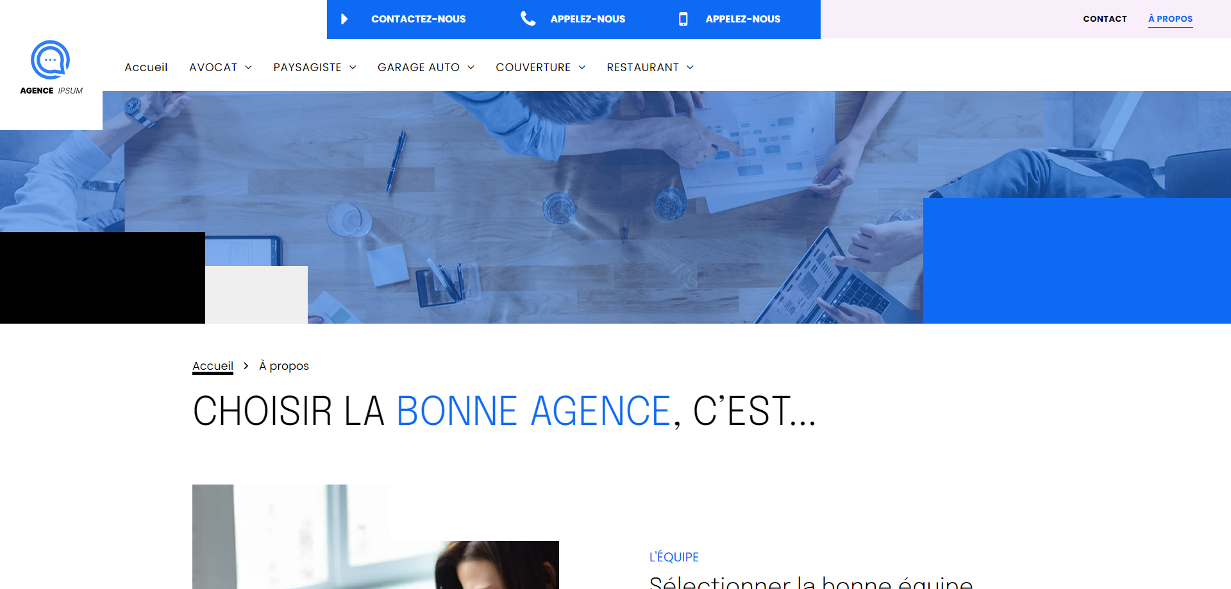Viewport: 1231px width, 589px height.
Task: Open the À PROPOS top link
Action: 1170,19
